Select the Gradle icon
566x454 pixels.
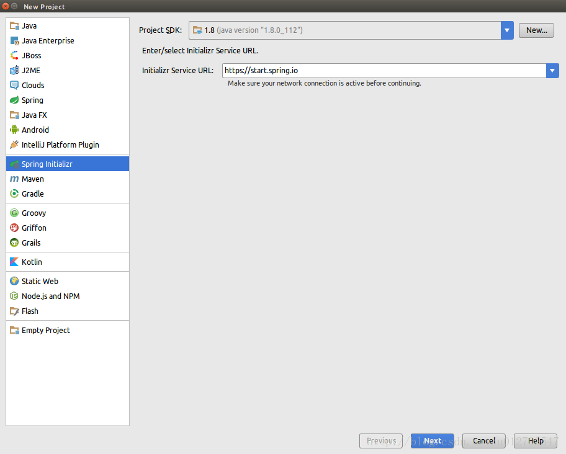click(14, 194)
